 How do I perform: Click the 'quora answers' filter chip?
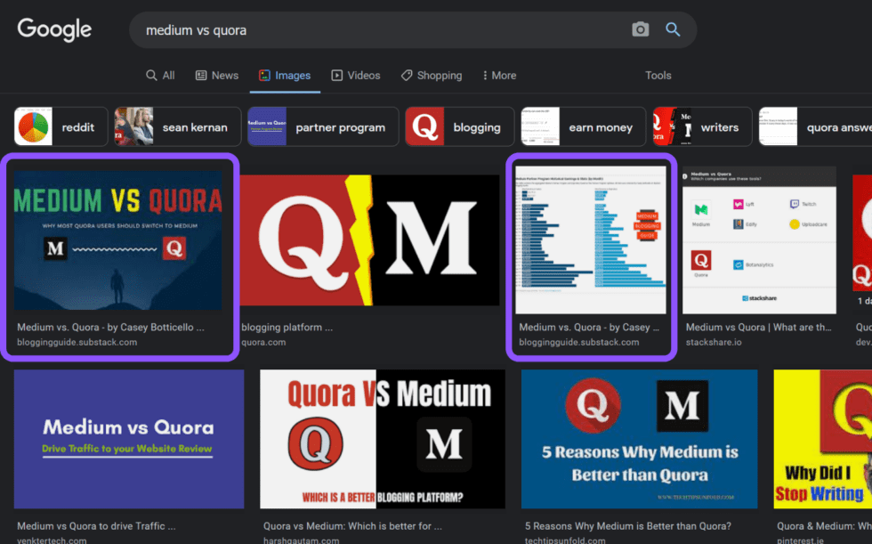(x=815, y=126)
